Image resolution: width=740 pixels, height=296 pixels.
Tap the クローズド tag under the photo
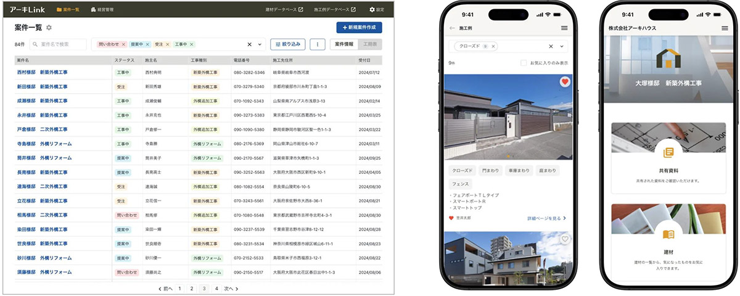(x=461, y=170)
